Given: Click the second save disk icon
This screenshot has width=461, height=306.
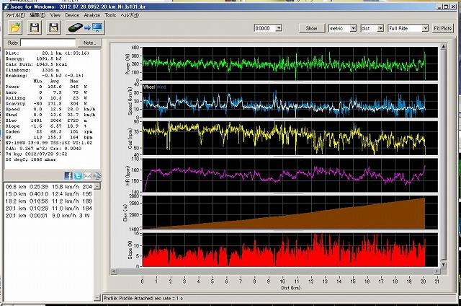Looking at the screenshot, I should [53, 27].
